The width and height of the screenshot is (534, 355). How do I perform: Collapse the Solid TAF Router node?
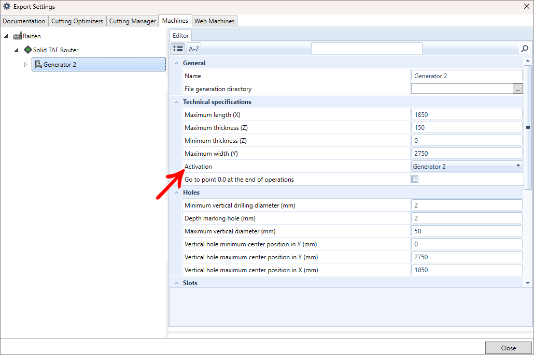coord(17,50)
